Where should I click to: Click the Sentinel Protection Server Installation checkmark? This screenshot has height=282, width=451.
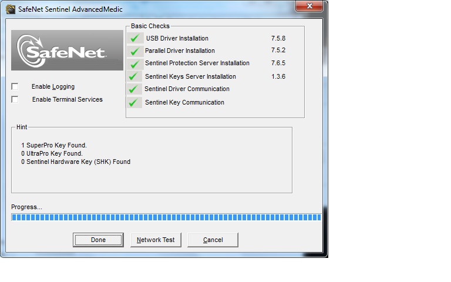[x=135, y=64]
